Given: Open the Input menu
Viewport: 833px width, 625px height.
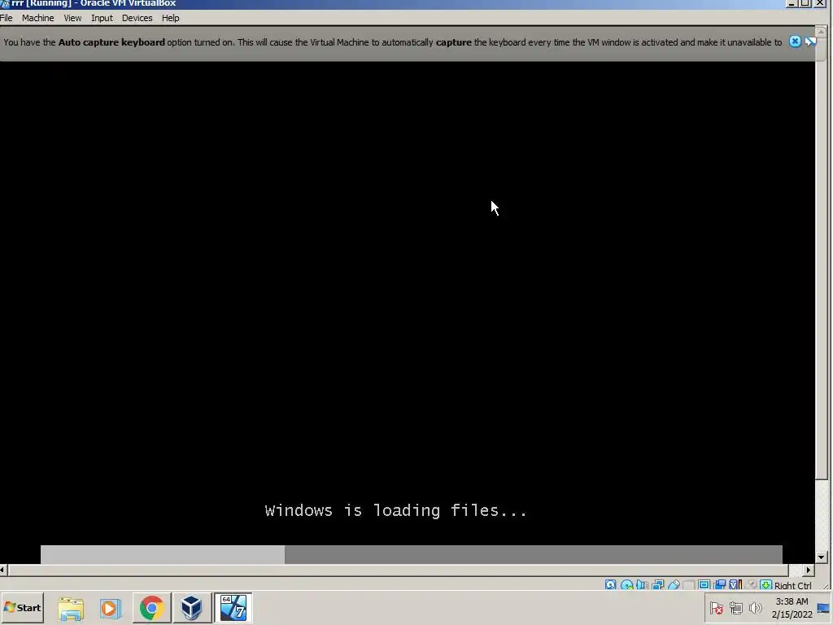Looking at the screenshot, I should pyautogui.click(x=102, y=18).
